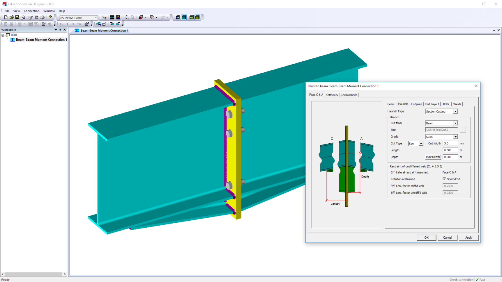Apply the connection changes
Image resolution: width=502 pixels, height=282 pixels.
469,238
